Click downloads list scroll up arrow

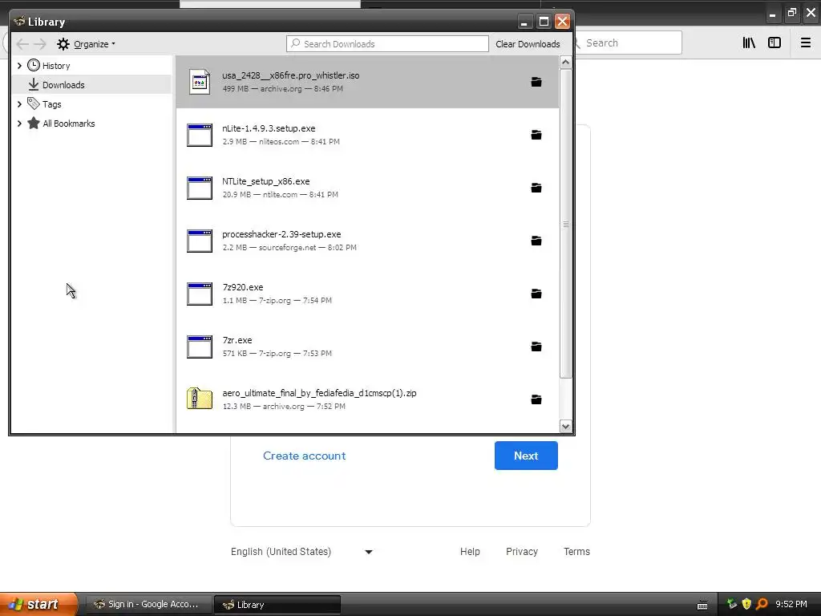click(565, 63)
